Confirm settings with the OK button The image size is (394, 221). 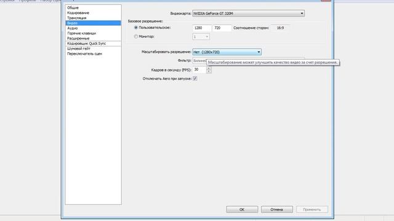click(x=242, y=209)
